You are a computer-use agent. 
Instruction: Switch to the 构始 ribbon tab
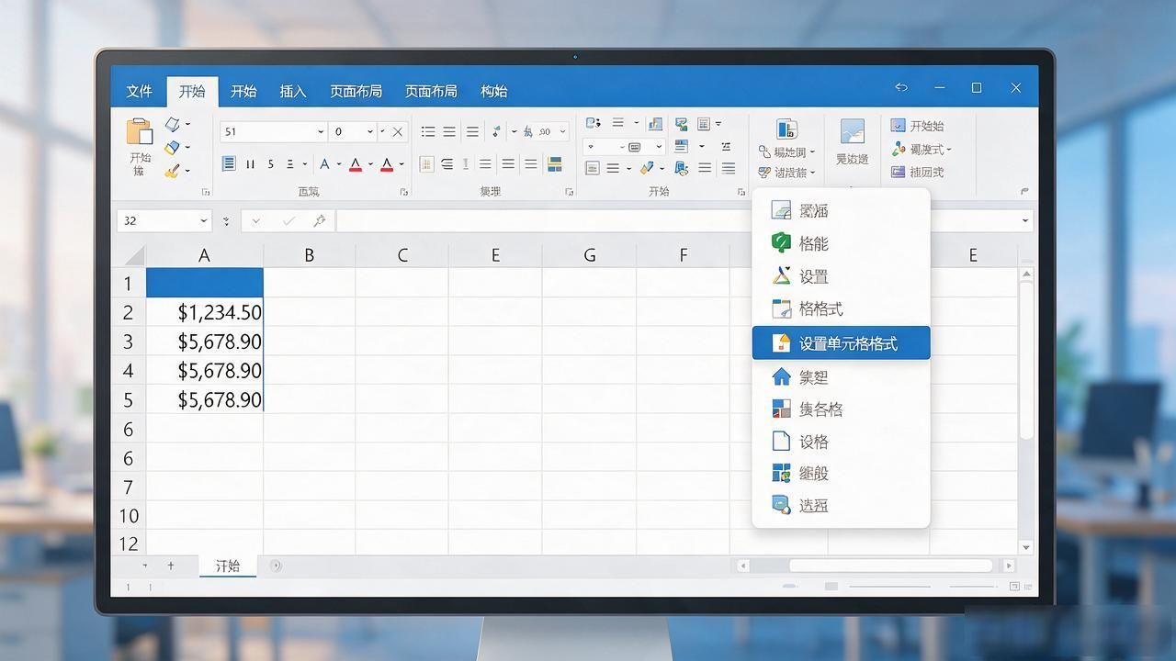click(493, 91)
